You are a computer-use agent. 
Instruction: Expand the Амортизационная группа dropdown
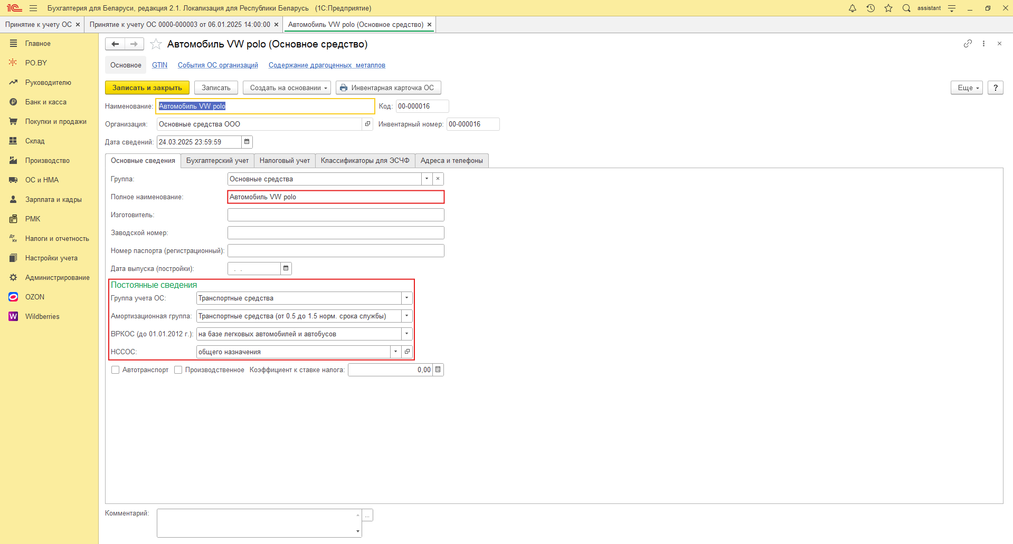[x=406, y=316]
